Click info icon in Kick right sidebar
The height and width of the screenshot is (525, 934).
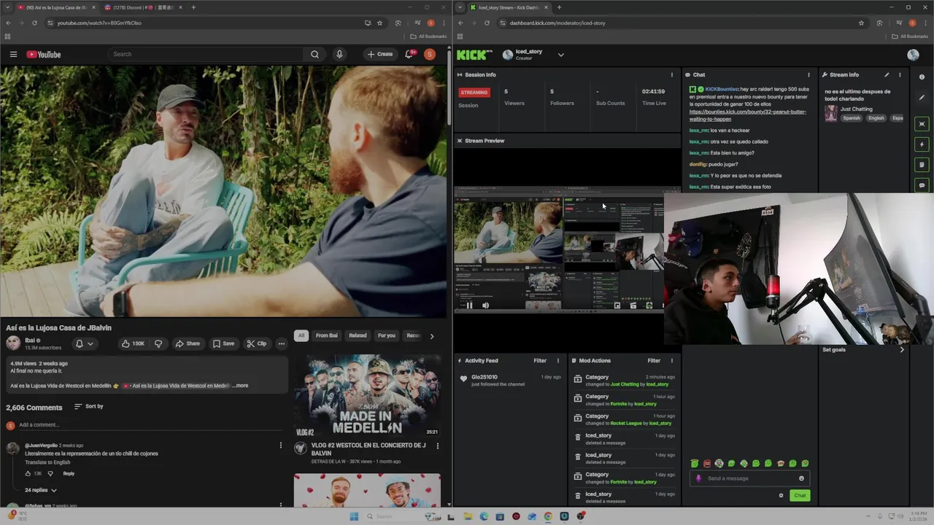point(922,77)
